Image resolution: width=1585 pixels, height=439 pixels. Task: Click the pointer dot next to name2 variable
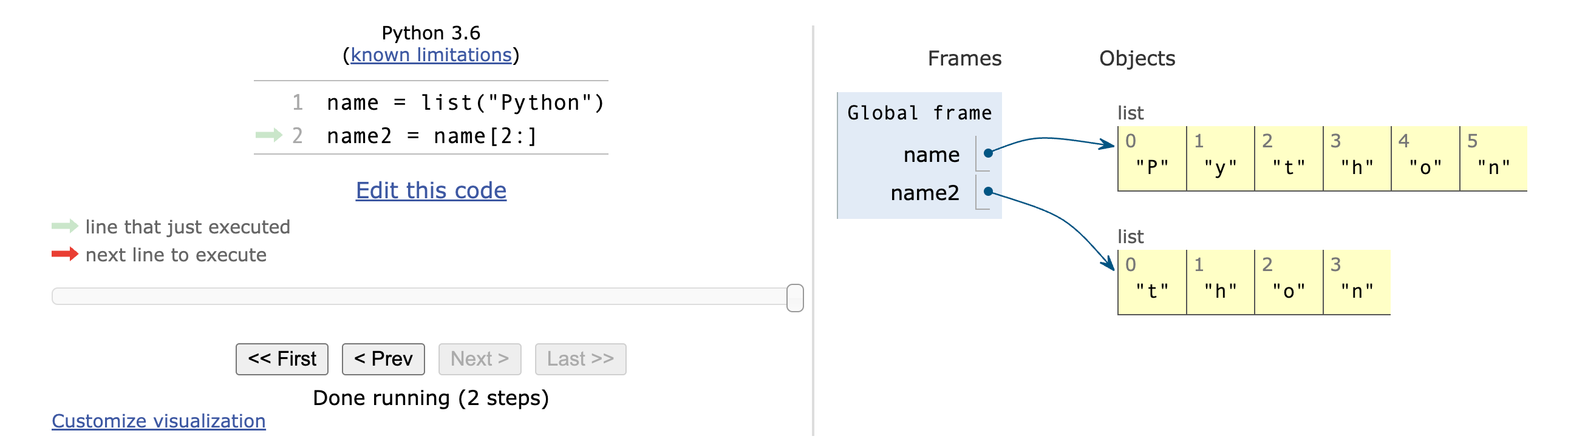click(x=987, y=192)
